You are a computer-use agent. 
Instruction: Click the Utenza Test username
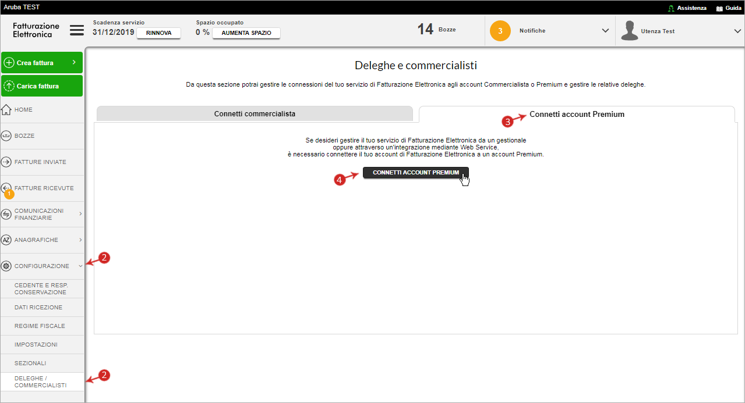pyautogui.click(x=658, y=31)
